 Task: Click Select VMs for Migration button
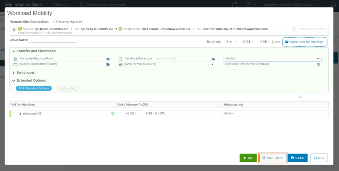tap(305, 42)
